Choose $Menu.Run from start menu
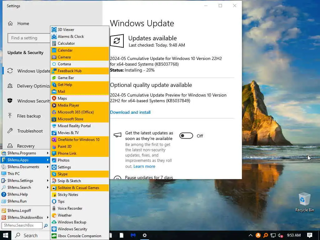The height and width of the screenshot is (240, 320). coord(25,201)
